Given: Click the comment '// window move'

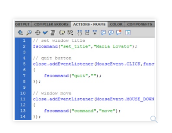Looking at the screenshot, I should [52, 93].
